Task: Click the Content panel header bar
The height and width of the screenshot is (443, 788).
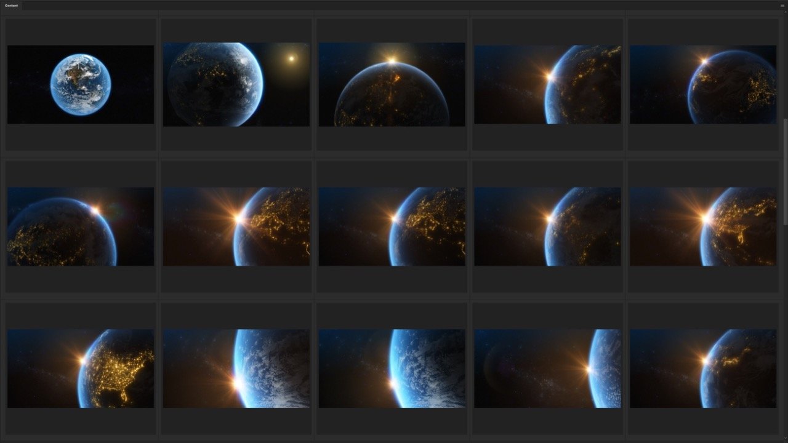Action: (394, 6)
